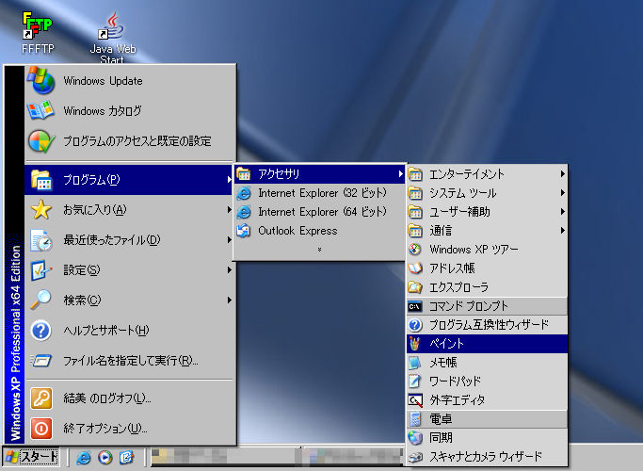
Task: Open ヘルプとサポート(H) from Start menu
Action: pos(131,331)
